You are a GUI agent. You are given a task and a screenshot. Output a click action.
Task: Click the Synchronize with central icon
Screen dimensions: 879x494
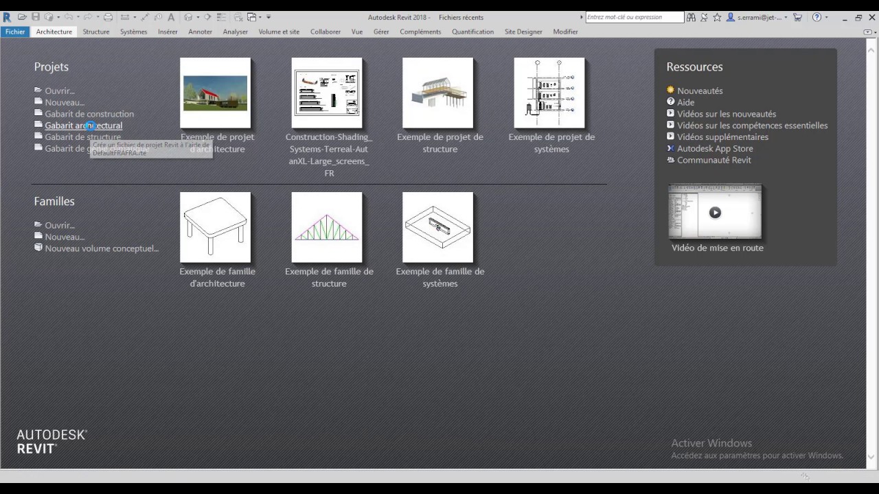point(48,17)
